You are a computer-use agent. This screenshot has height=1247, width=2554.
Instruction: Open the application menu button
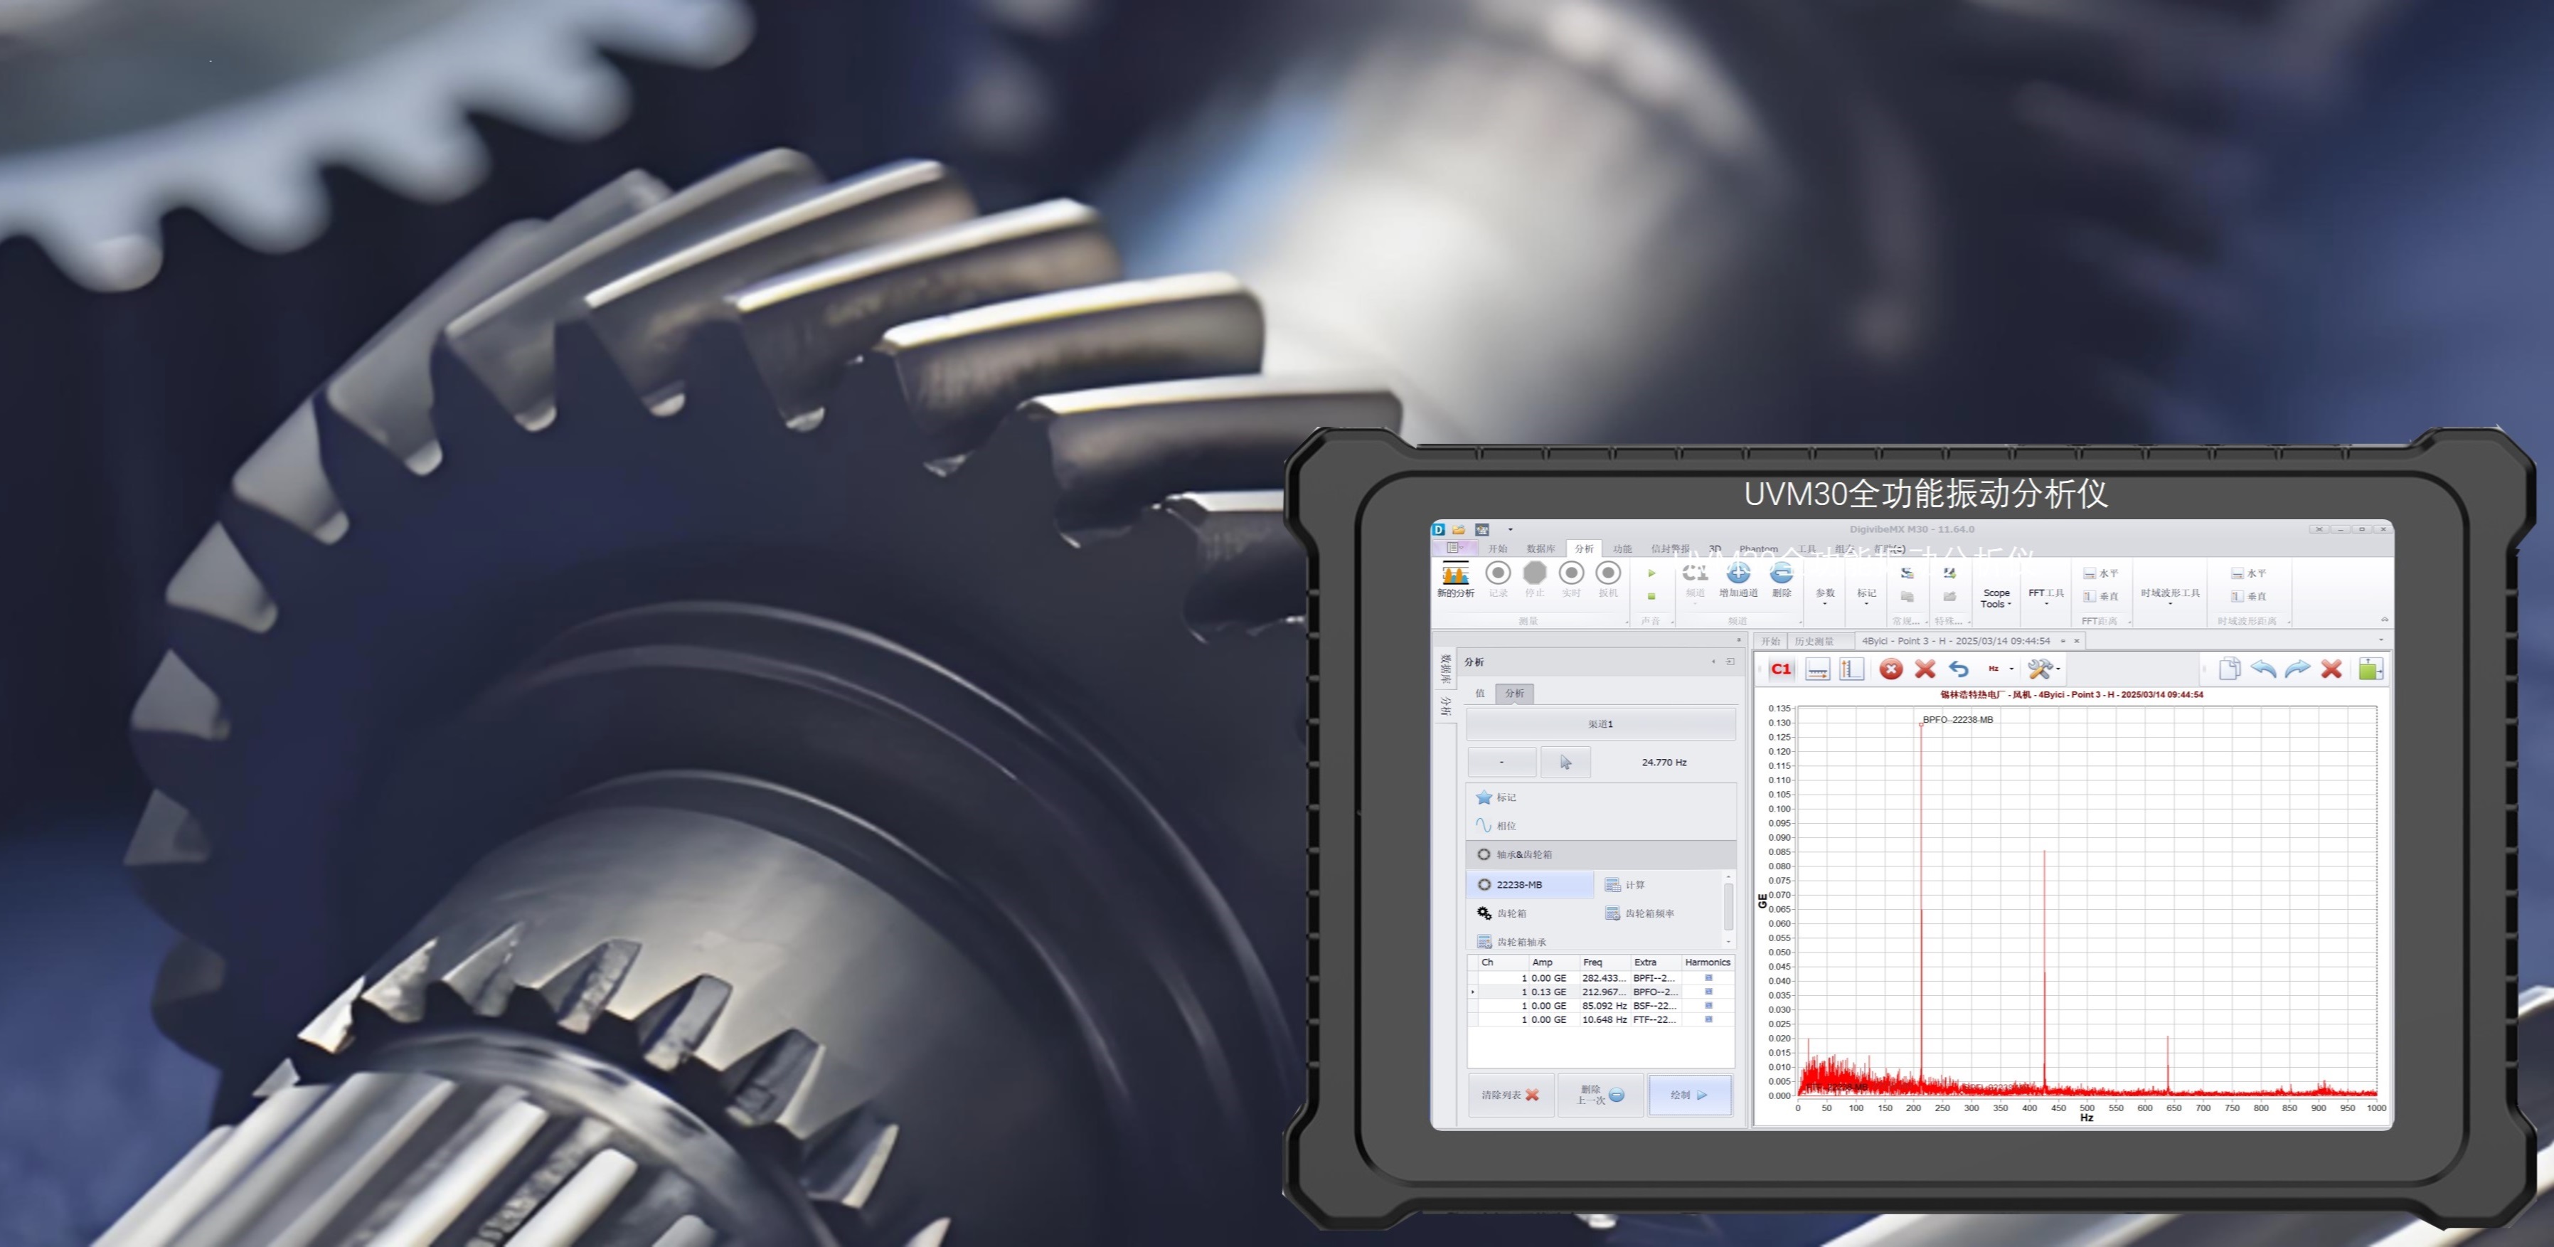[1454, 547]
